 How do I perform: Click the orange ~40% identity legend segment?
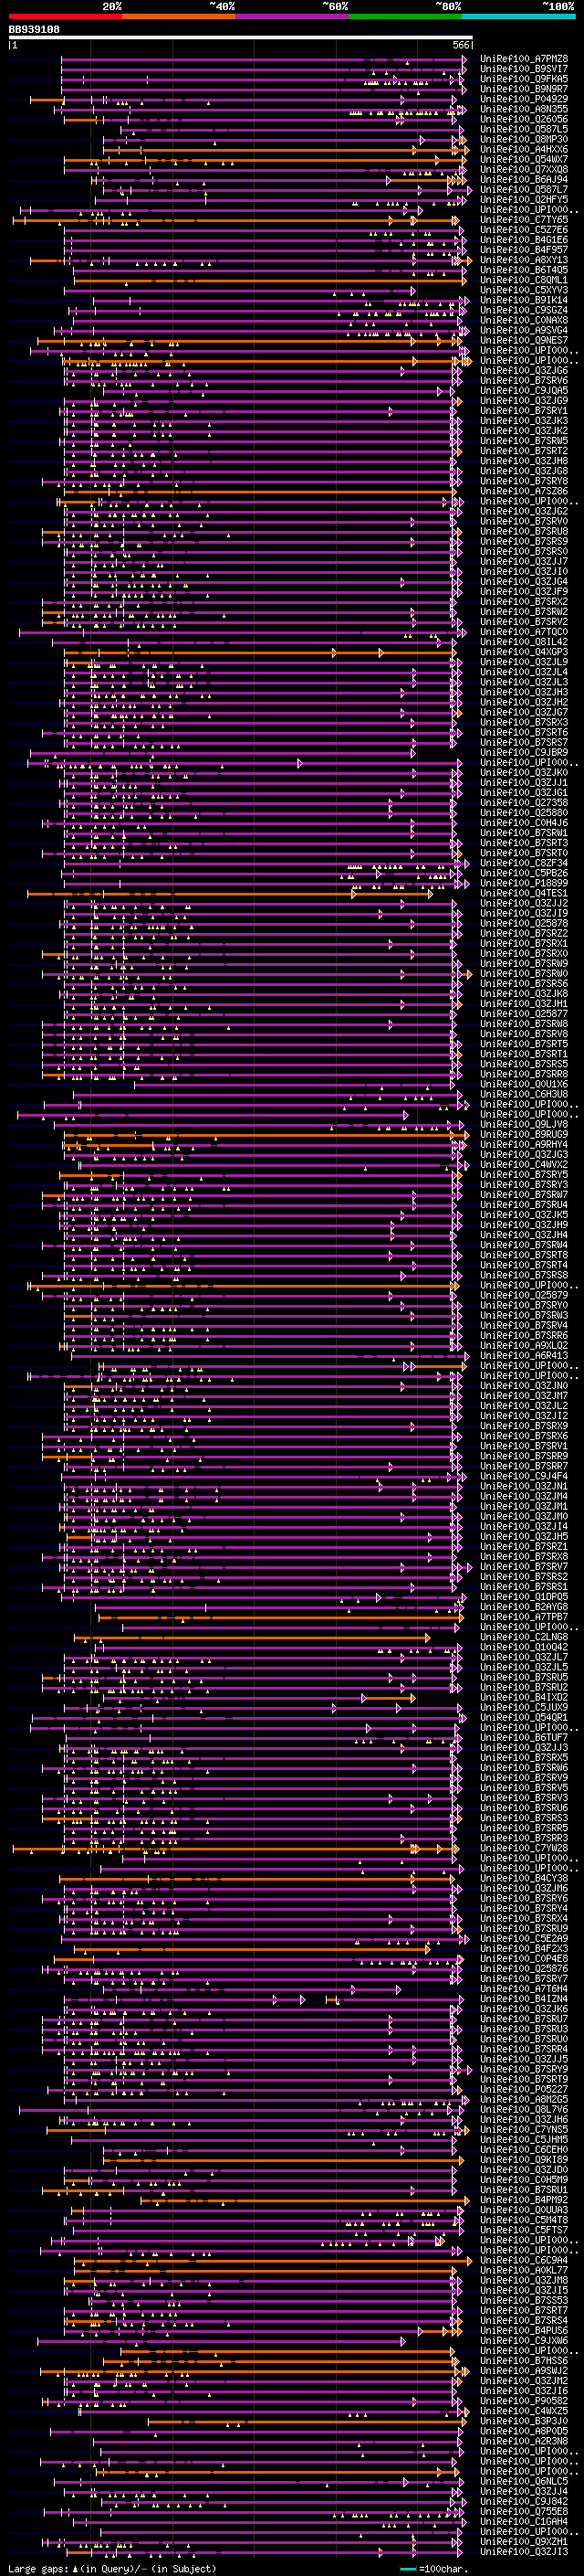click(179, 16)
